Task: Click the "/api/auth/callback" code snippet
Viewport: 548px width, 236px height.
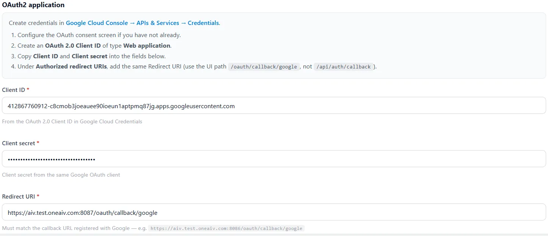Action: pyautogui.click(x=343, y=67)
